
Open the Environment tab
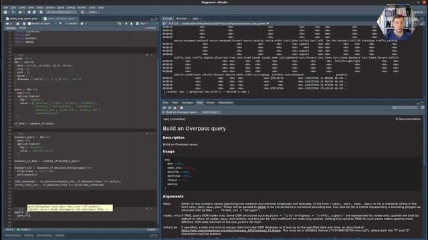pos(13,235)
